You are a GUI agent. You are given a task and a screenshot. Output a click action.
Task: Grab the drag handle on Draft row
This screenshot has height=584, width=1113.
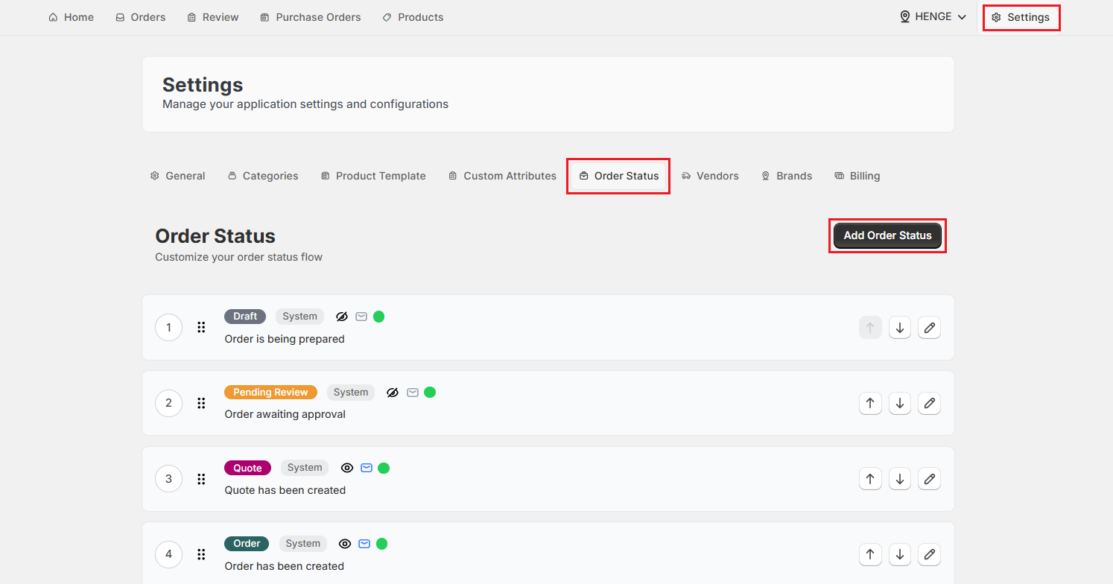click(x=201, y=327)
